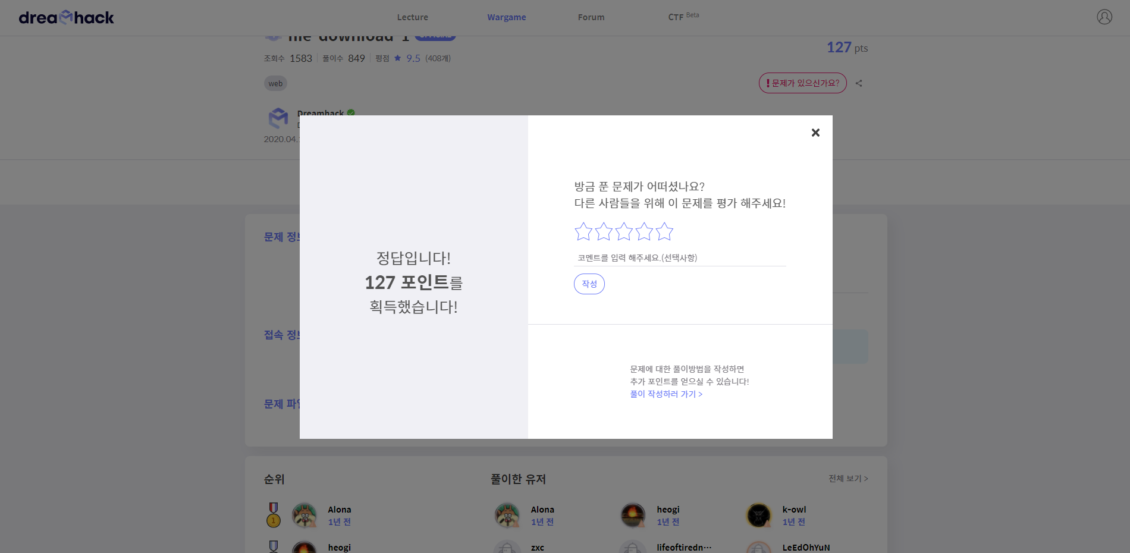This screenshot has height=553, width=1130.
Task: Open the user profile icon
Action: [x=1104, y=17]
